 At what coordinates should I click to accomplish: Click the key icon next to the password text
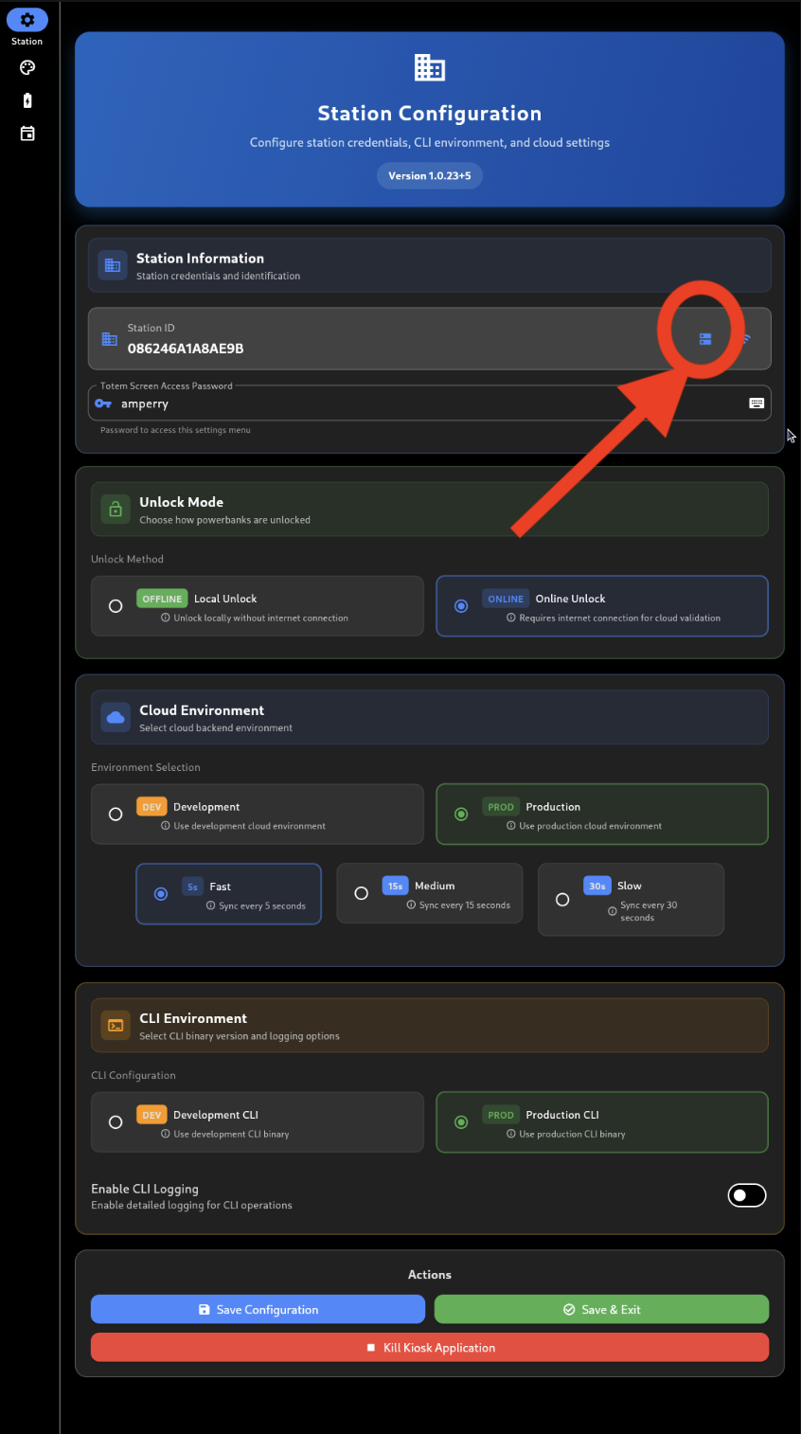[x=104, y=403]
